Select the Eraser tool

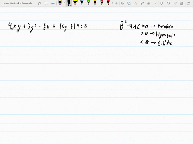tap(60, 3)
